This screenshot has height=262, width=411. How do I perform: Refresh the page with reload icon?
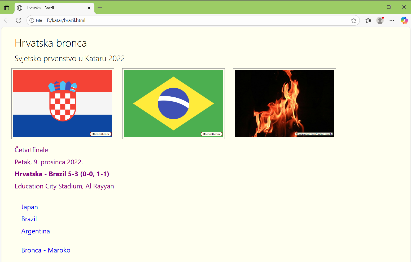19,20
